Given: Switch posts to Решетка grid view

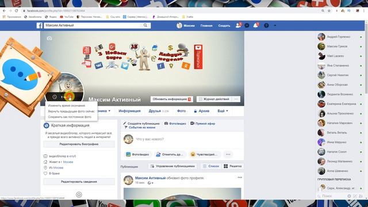Looking at the screenshot, I should (232, 166).
